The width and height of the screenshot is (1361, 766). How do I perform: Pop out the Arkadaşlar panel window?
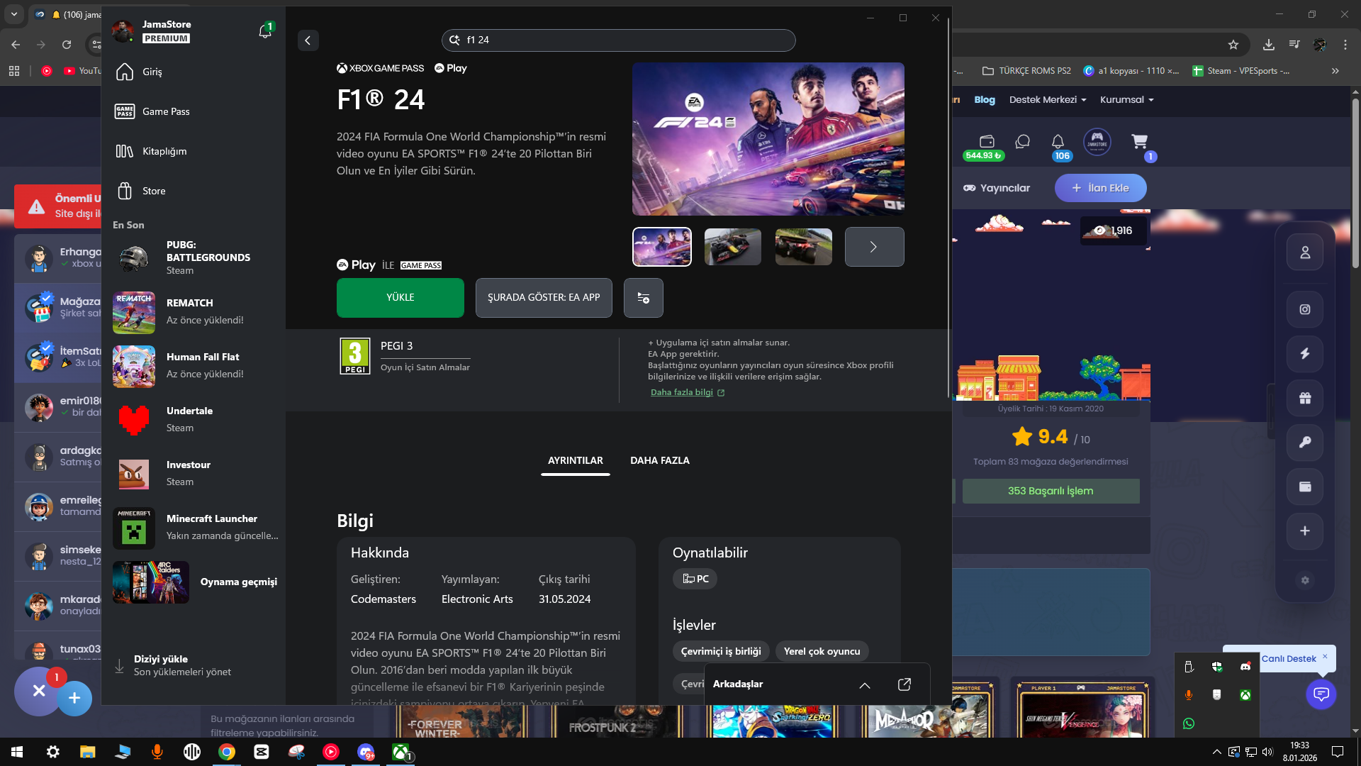pos(904,684)
